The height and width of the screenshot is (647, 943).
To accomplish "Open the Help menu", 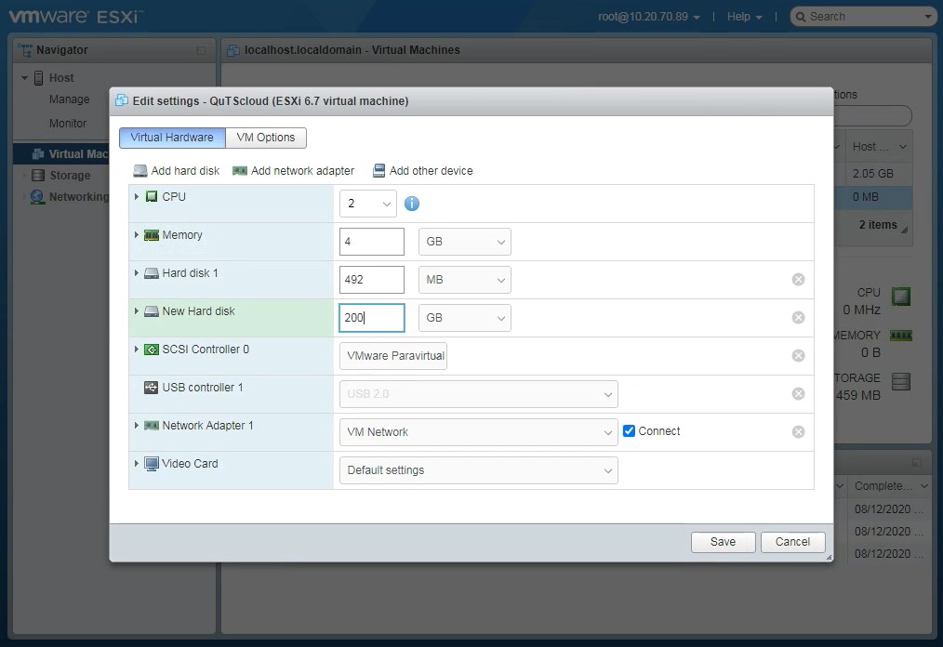I will [x=744, y=17].
